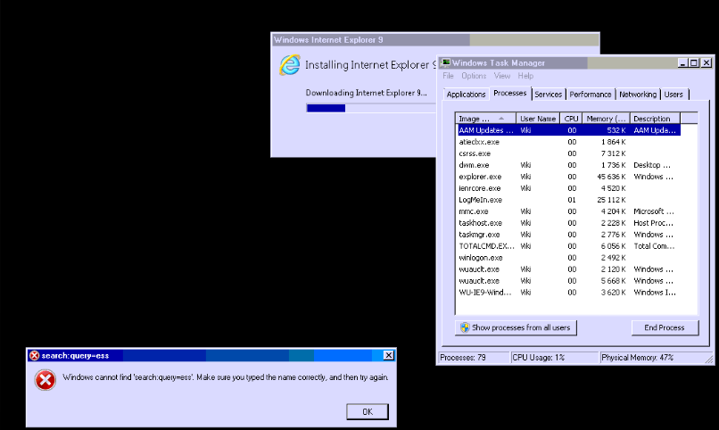
Task: Click the Task Manager resize grip corner
Action: point(709,360)
